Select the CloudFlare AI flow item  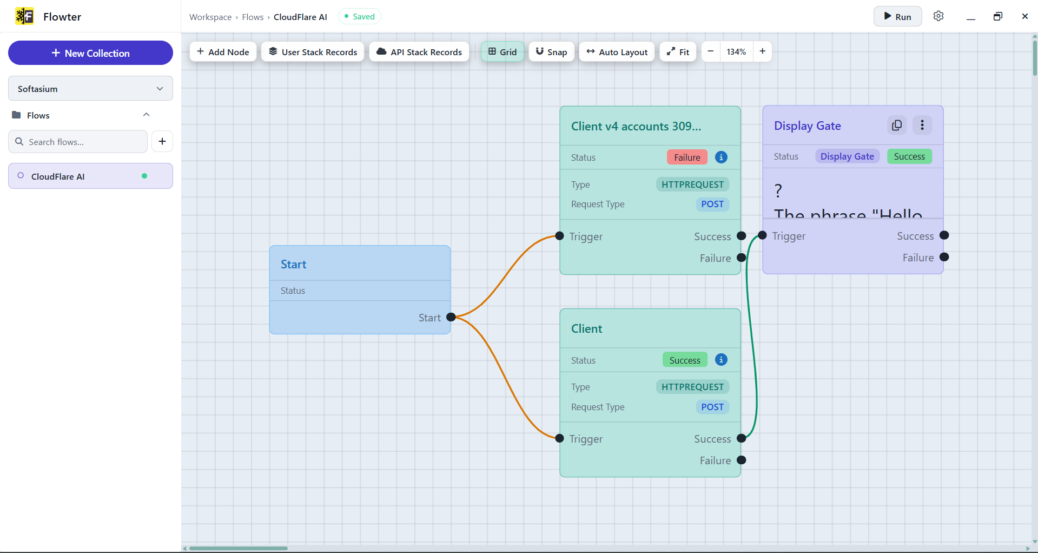(90, 176)
